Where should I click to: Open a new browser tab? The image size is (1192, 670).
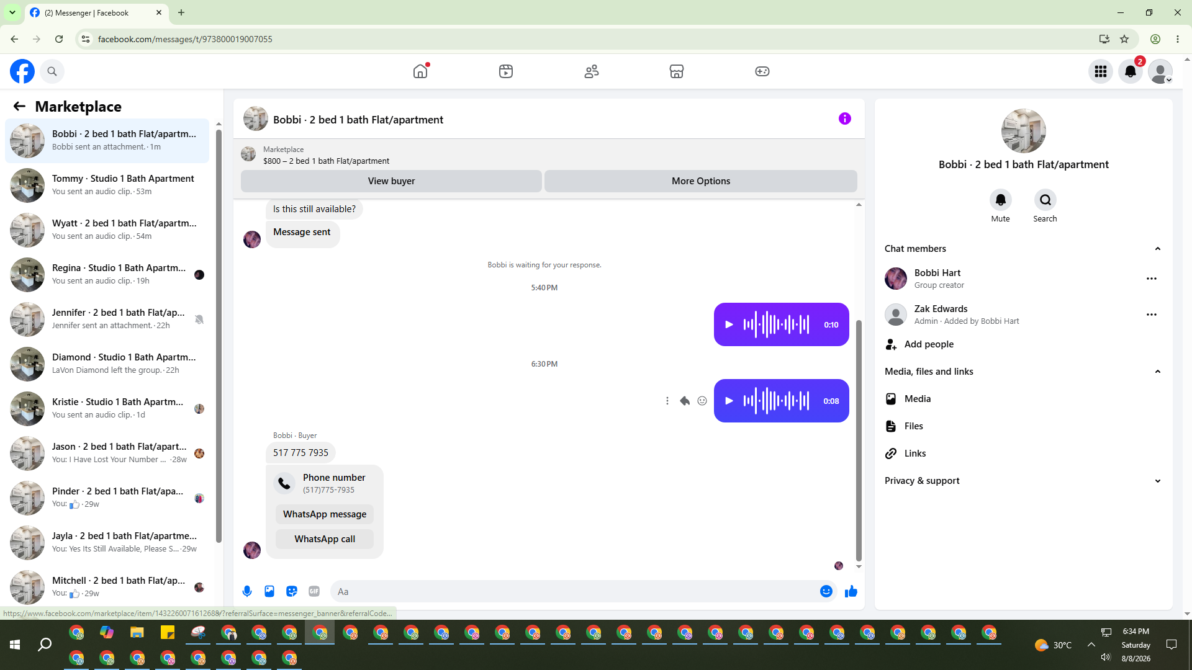[181, 12]
